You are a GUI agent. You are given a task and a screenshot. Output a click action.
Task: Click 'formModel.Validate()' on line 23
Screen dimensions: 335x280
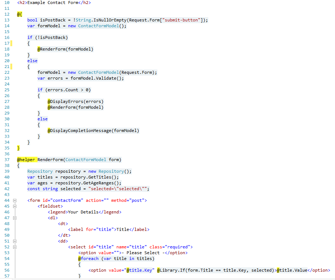pyautogui.click(x=96, y=78)
